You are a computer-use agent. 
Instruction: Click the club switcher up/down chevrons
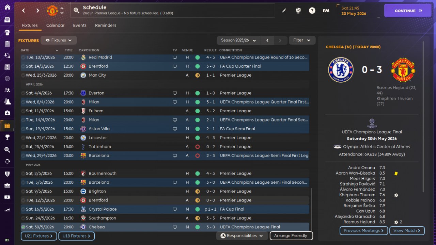pos(62,11)
